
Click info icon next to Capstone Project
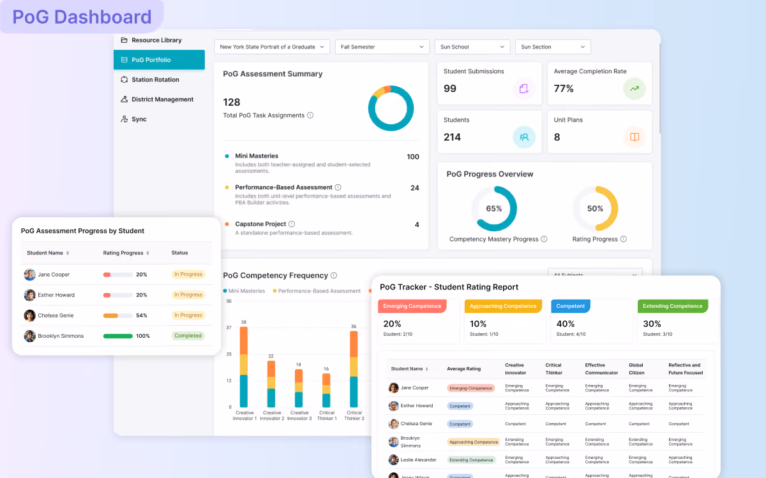point(292,224)
